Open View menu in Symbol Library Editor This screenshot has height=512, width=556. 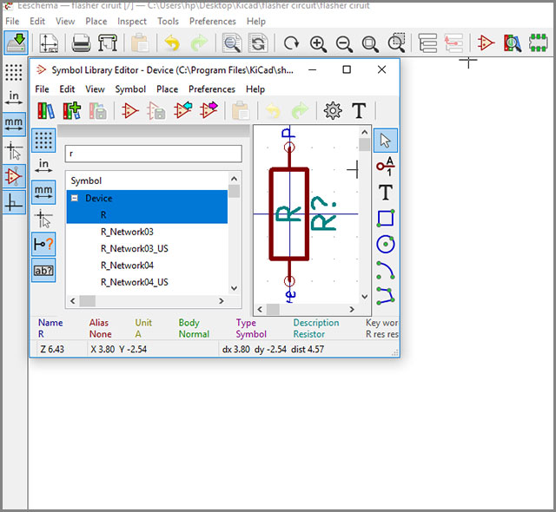click(95, 89)
